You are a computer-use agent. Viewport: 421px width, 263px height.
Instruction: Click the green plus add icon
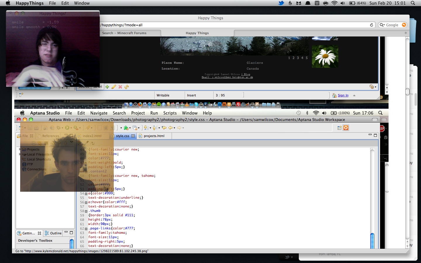coord(107,87)
